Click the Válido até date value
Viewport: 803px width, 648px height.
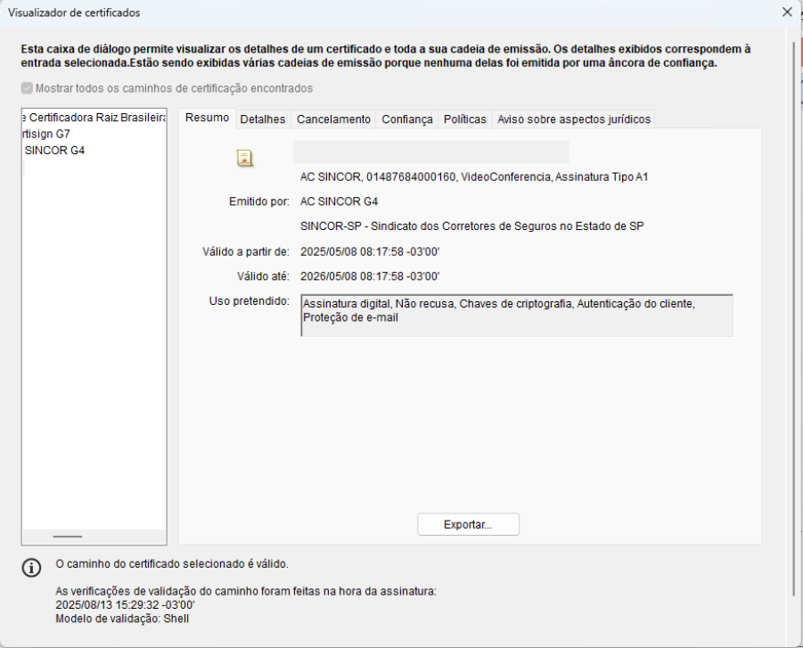click(x=370, y=276)
